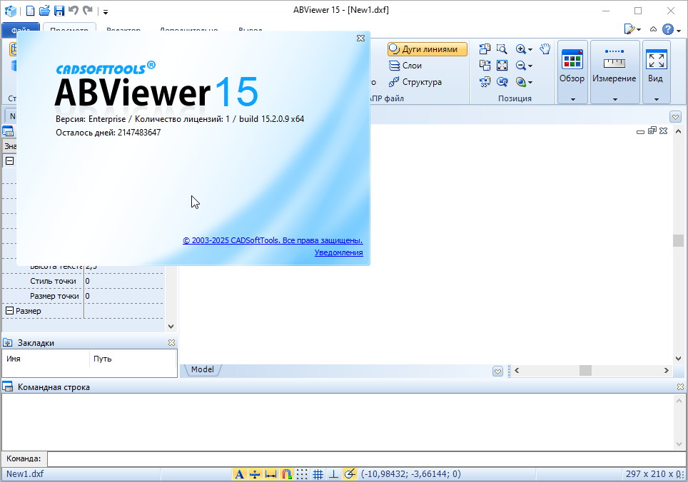Screen dimensions: 688x482
Task: Toggle snap magnet in status bar
Action: tap(286, 474)
